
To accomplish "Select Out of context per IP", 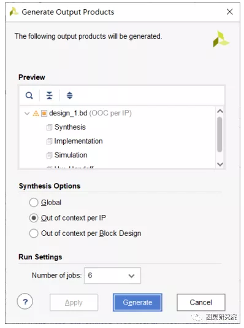I will click(x=34, y=218).
